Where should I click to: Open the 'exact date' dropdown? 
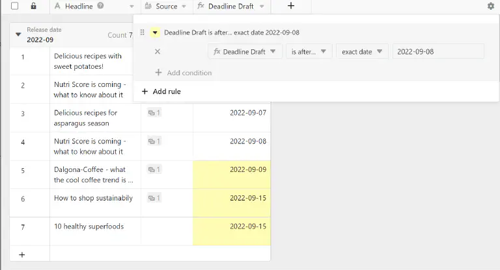(362, 51)
